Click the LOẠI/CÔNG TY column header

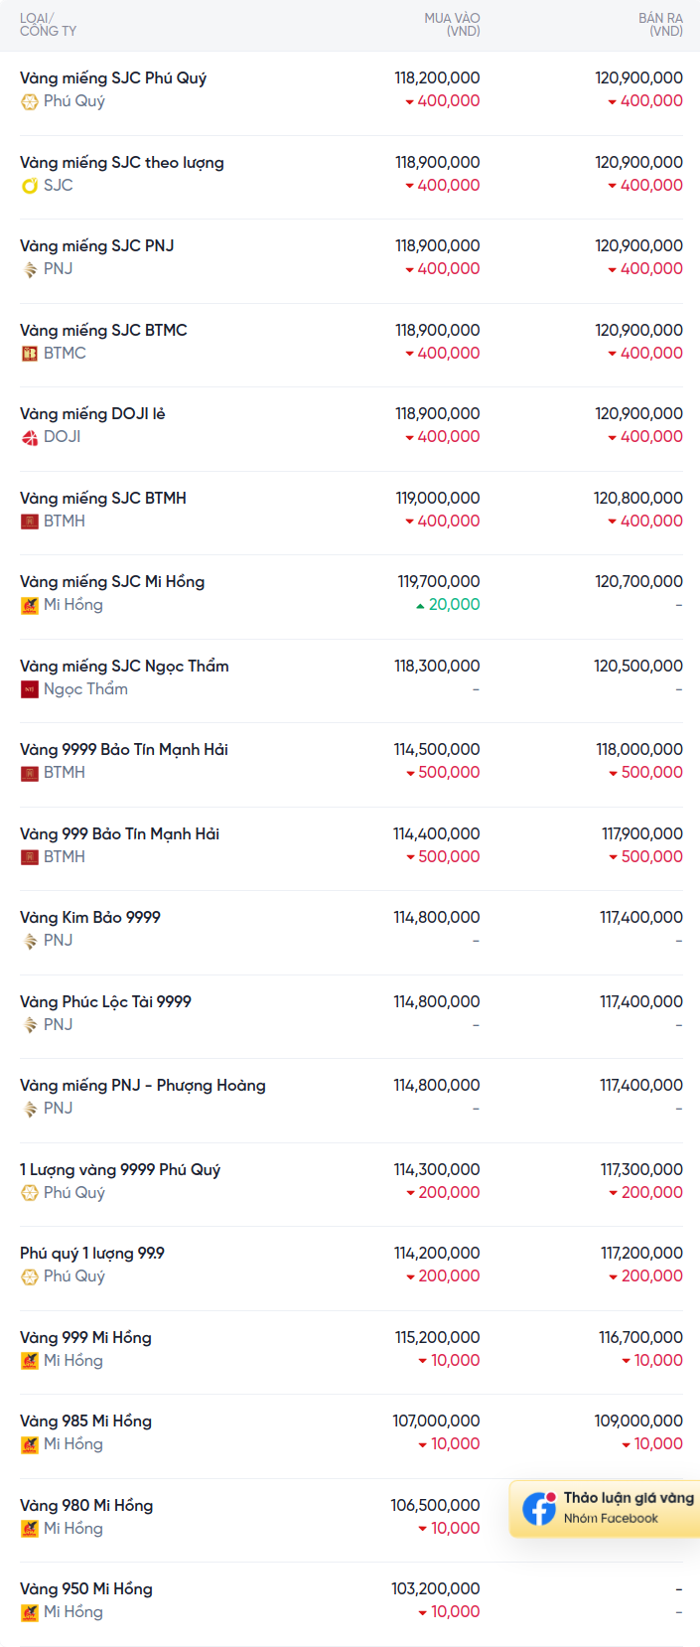click(48, 25)
